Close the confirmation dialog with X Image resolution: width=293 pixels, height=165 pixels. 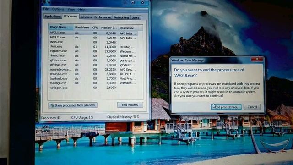(257, 59)
